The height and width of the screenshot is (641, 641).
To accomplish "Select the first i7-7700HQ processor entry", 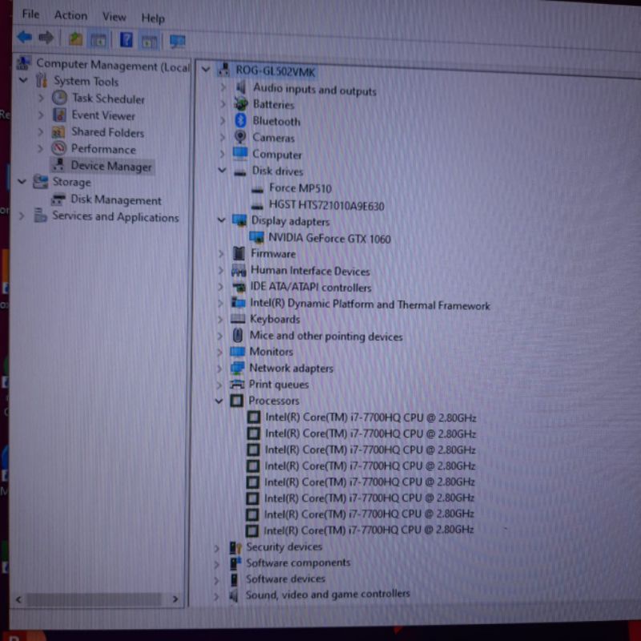I will pos(370,417).
